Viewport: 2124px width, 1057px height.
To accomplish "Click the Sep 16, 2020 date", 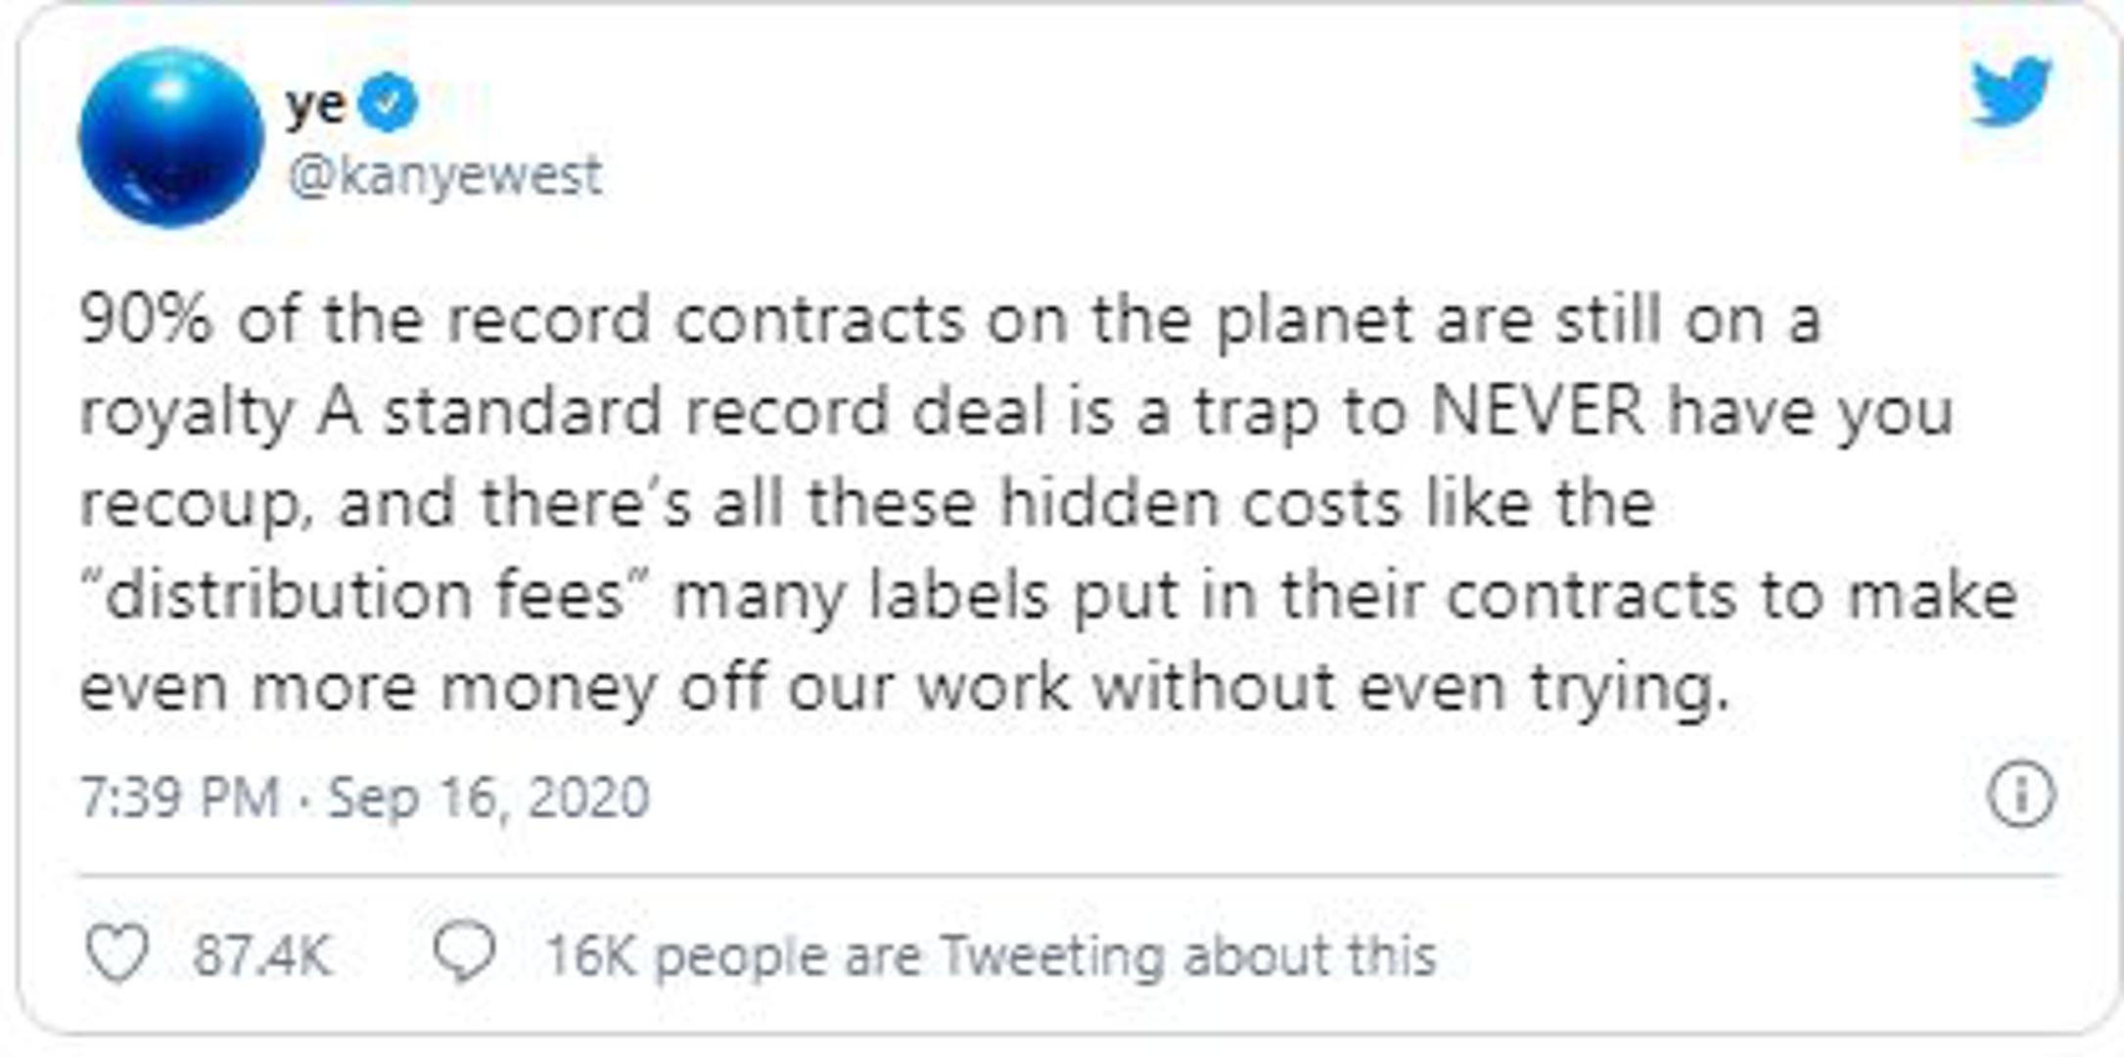I will [488, 797].
